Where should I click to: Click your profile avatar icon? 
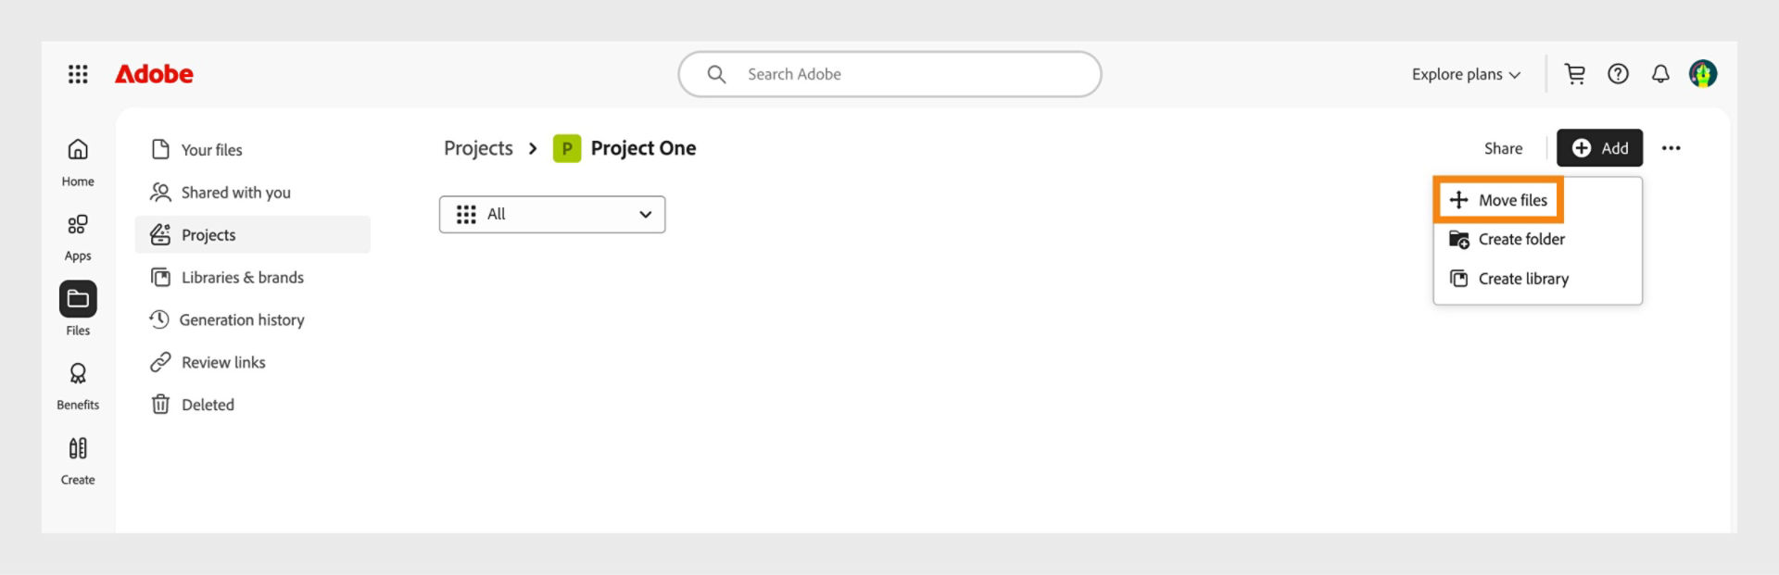click(x=1704, y=74)
